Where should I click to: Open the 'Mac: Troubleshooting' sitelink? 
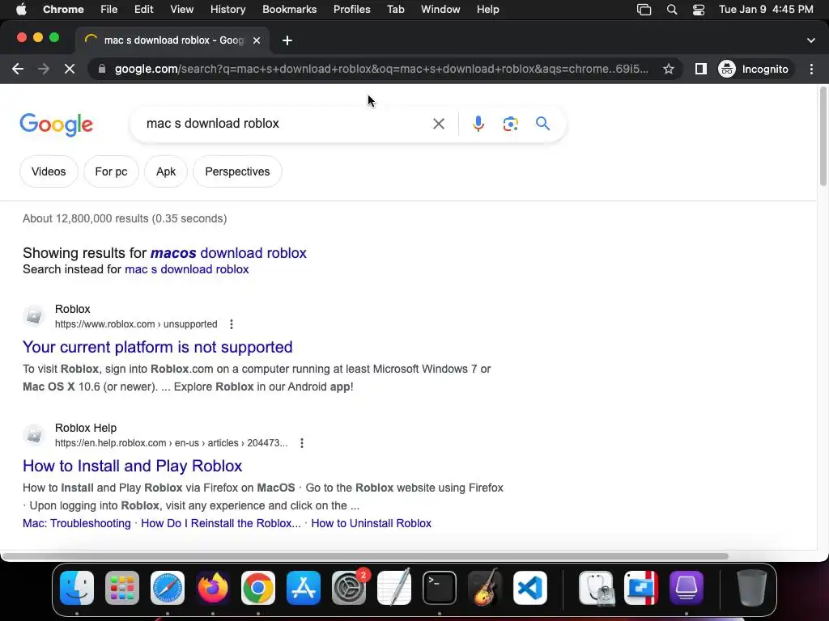point(77,523)
